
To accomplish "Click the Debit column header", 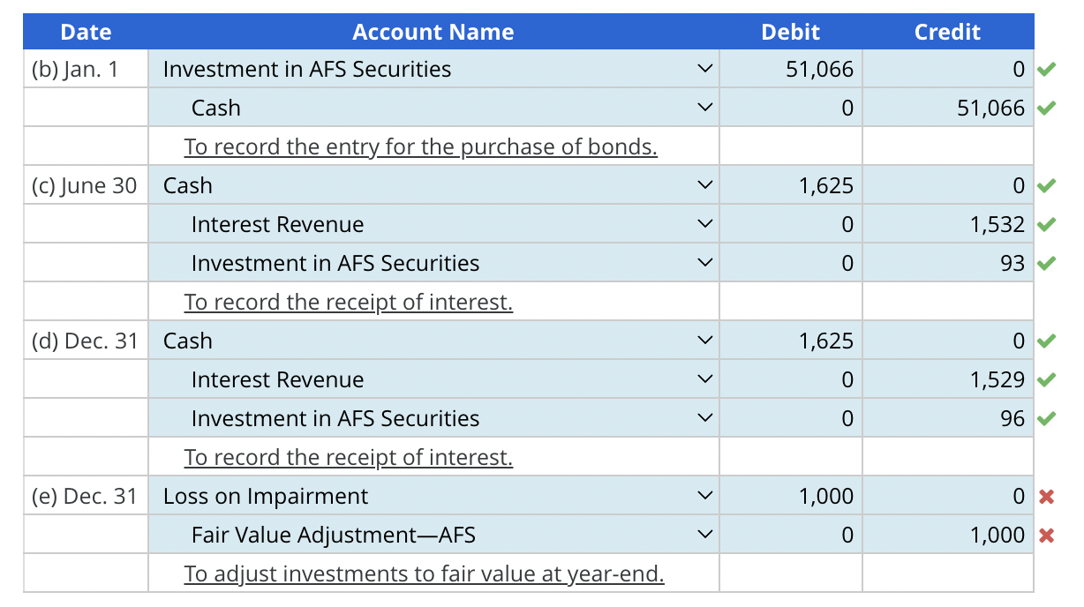I will coord(790,32).
